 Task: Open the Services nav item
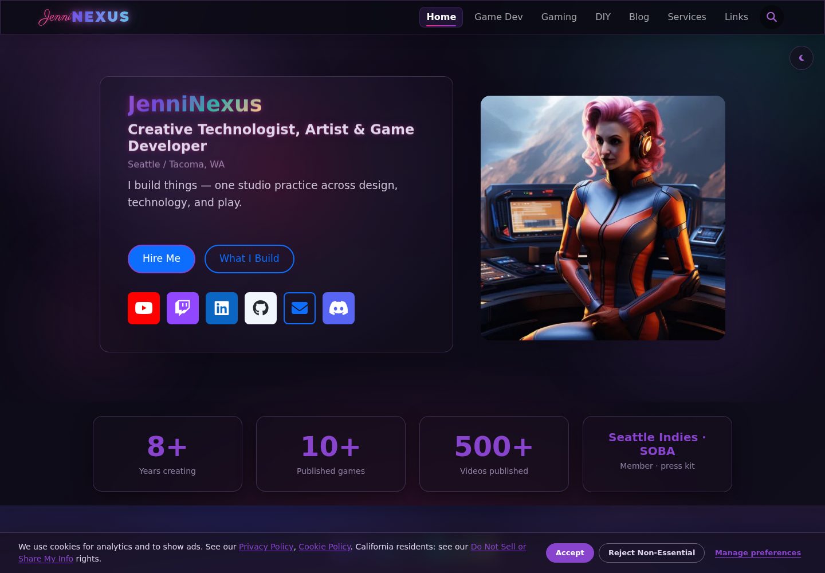[687, 17]
